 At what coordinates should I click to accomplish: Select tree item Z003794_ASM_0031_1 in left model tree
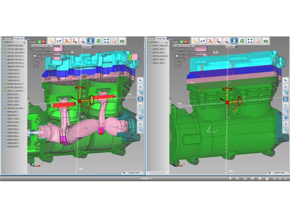coord(15,108)
